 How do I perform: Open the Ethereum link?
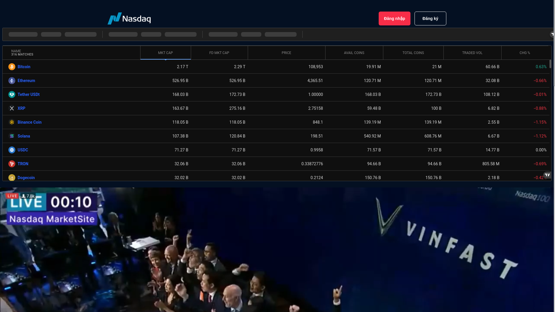[26, 81]
